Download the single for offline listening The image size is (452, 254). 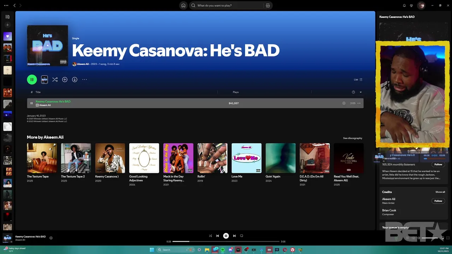pyautogui.click(x=75, y=80)
